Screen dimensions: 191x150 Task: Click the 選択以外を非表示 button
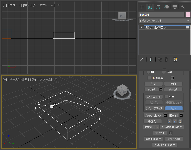165,145
